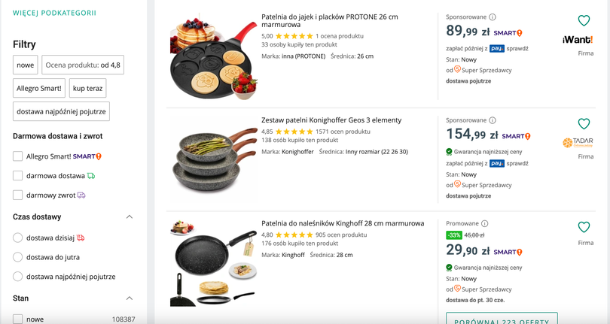The width and height of the screenshot is (610, 324).
Task: Open the PROTONE pancake pan product image
Action: [x=214, y=59]
